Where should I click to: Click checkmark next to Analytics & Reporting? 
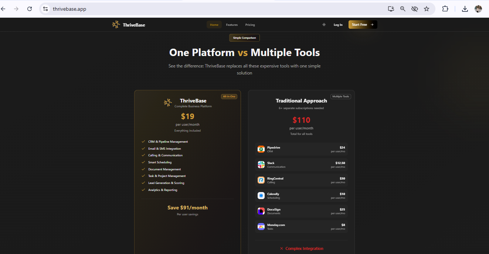143,190
